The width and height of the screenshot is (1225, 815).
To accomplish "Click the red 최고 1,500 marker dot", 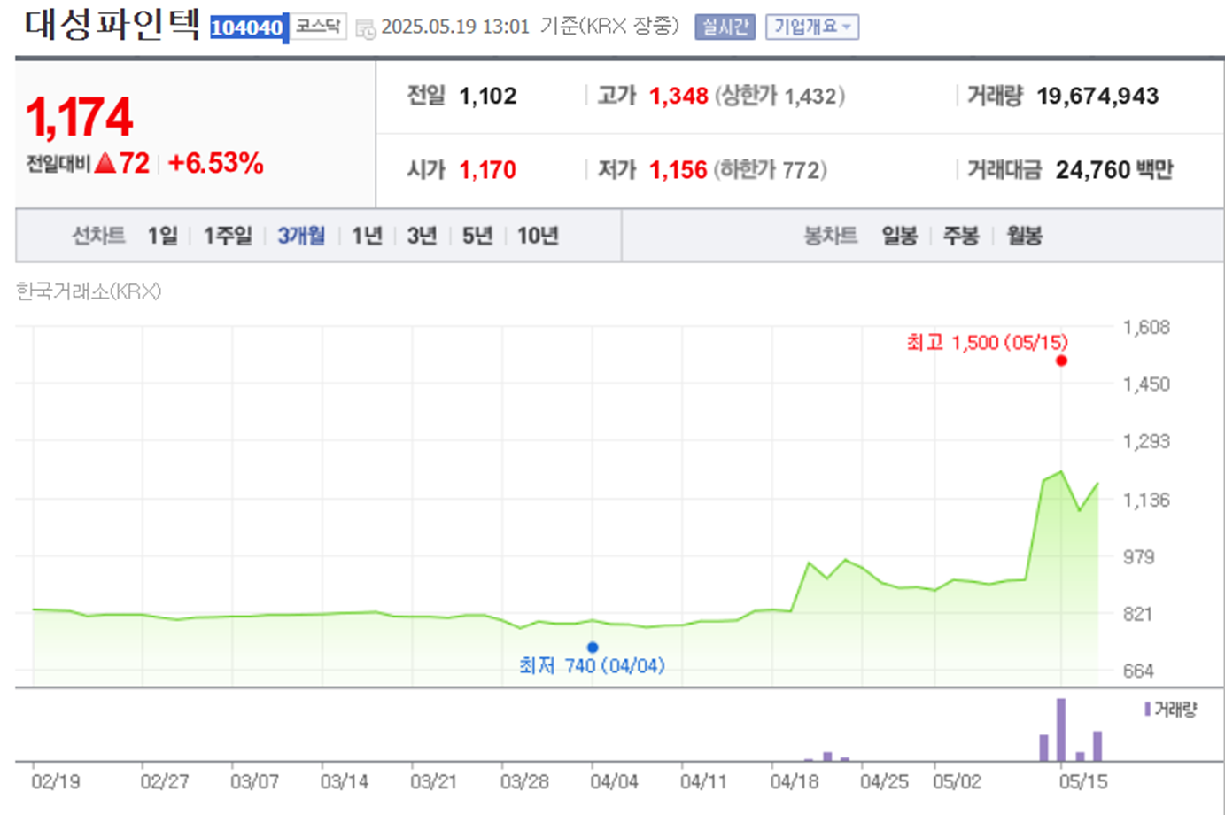I will coord(1061,361).
